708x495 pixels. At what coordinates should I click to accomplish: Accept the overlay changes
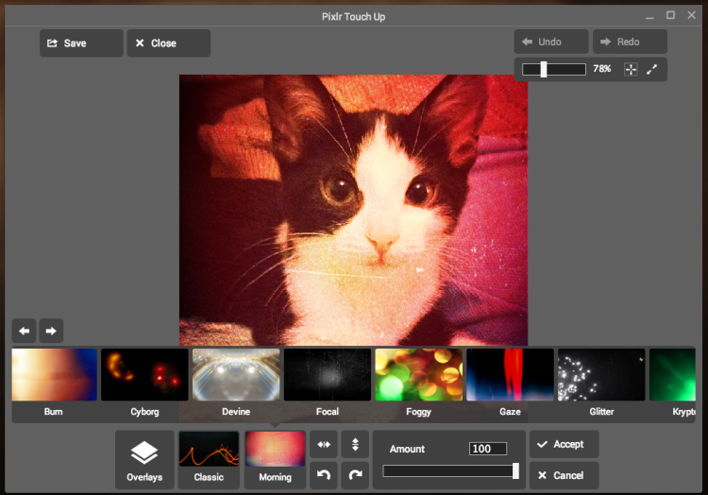565,444
